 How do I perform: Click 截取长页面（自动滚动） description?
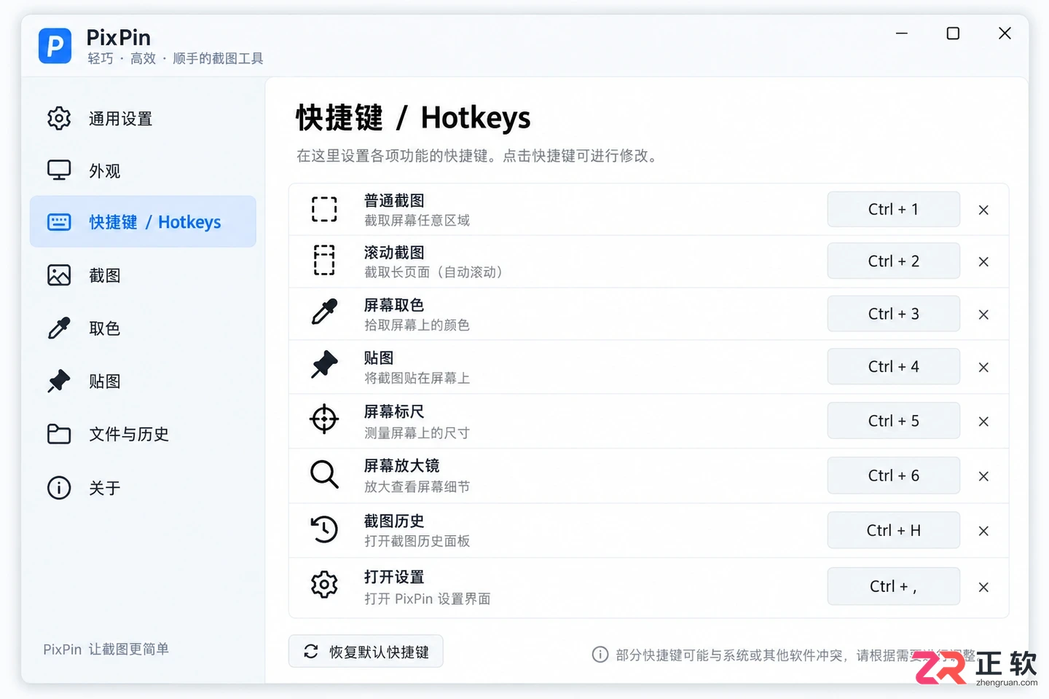coord(433,272)
